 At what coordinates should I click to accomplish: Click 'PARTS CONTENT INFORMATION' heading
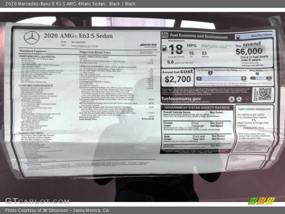coord(254,109)
